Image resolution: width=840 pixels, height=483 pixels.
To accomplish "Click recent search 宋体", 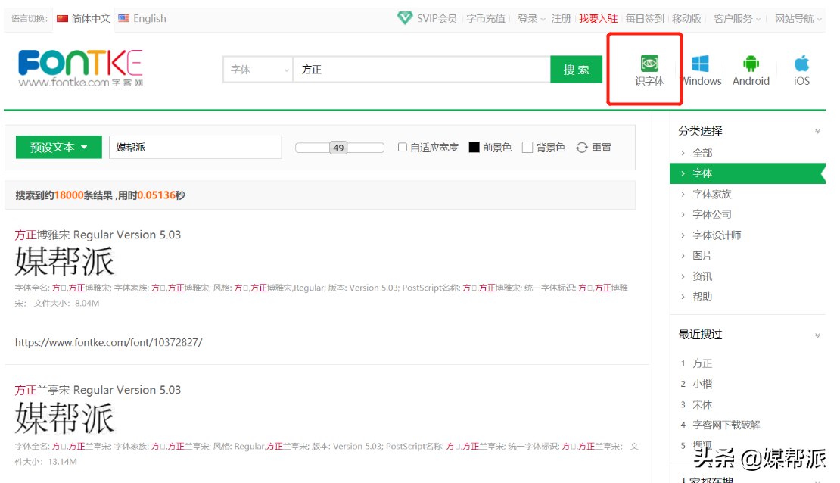I will (702, 405).
